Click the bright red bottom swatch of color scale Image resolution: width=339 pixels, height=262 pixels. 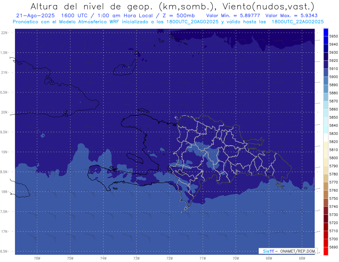coord(326,251)
